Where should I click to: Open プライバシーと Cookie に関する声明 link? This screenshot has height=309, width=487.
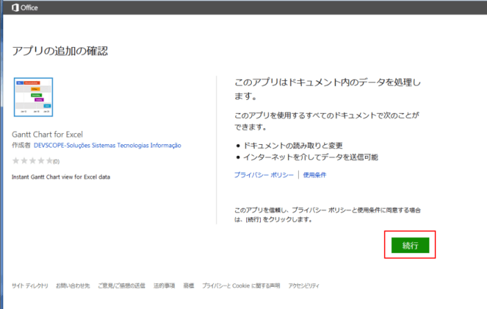tap(241, 285)
